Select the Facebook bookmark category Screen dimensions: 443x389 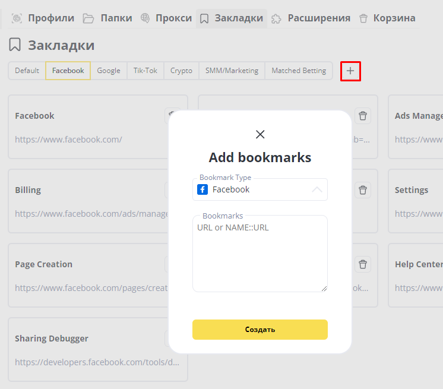click(x=68, y=71)
